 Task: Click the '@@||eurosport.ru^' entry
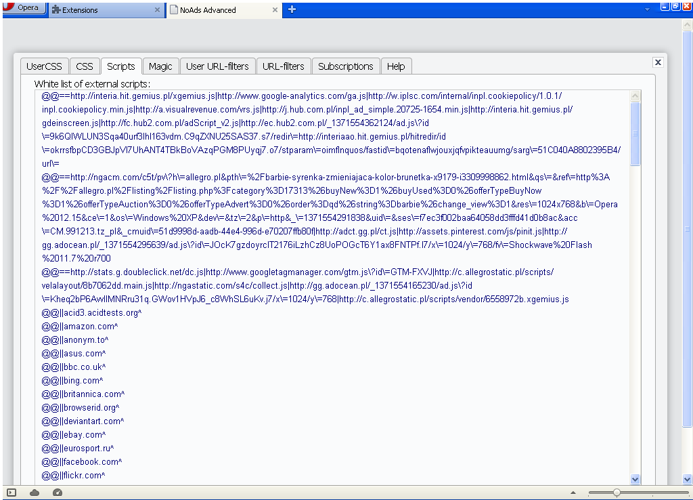[78, 449]
